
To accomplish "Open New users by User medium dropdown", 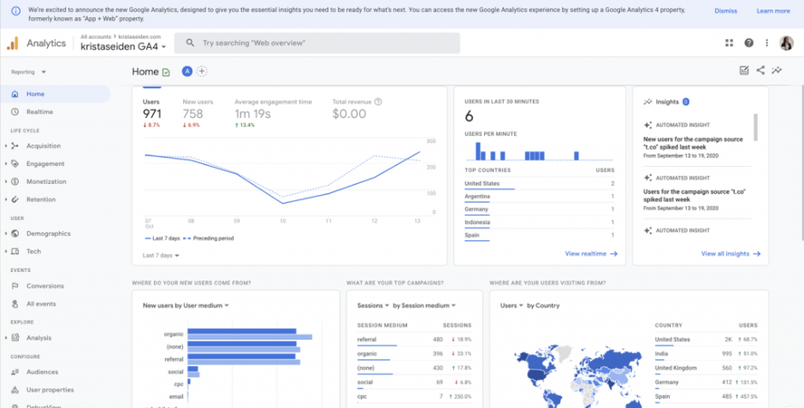I will click(x=186, y=305).
